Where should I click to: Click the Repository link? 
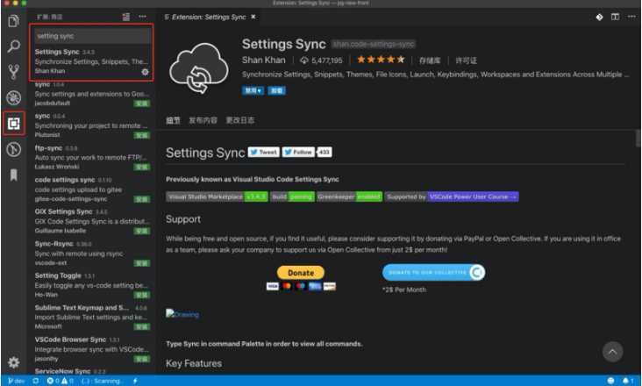(x=430, y=61)
